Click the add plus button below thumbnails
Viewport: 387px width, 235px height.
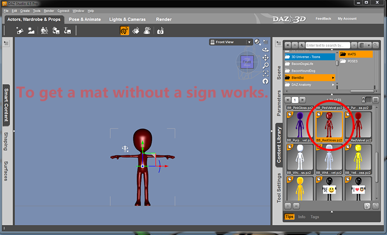click(x=288, y=206)
